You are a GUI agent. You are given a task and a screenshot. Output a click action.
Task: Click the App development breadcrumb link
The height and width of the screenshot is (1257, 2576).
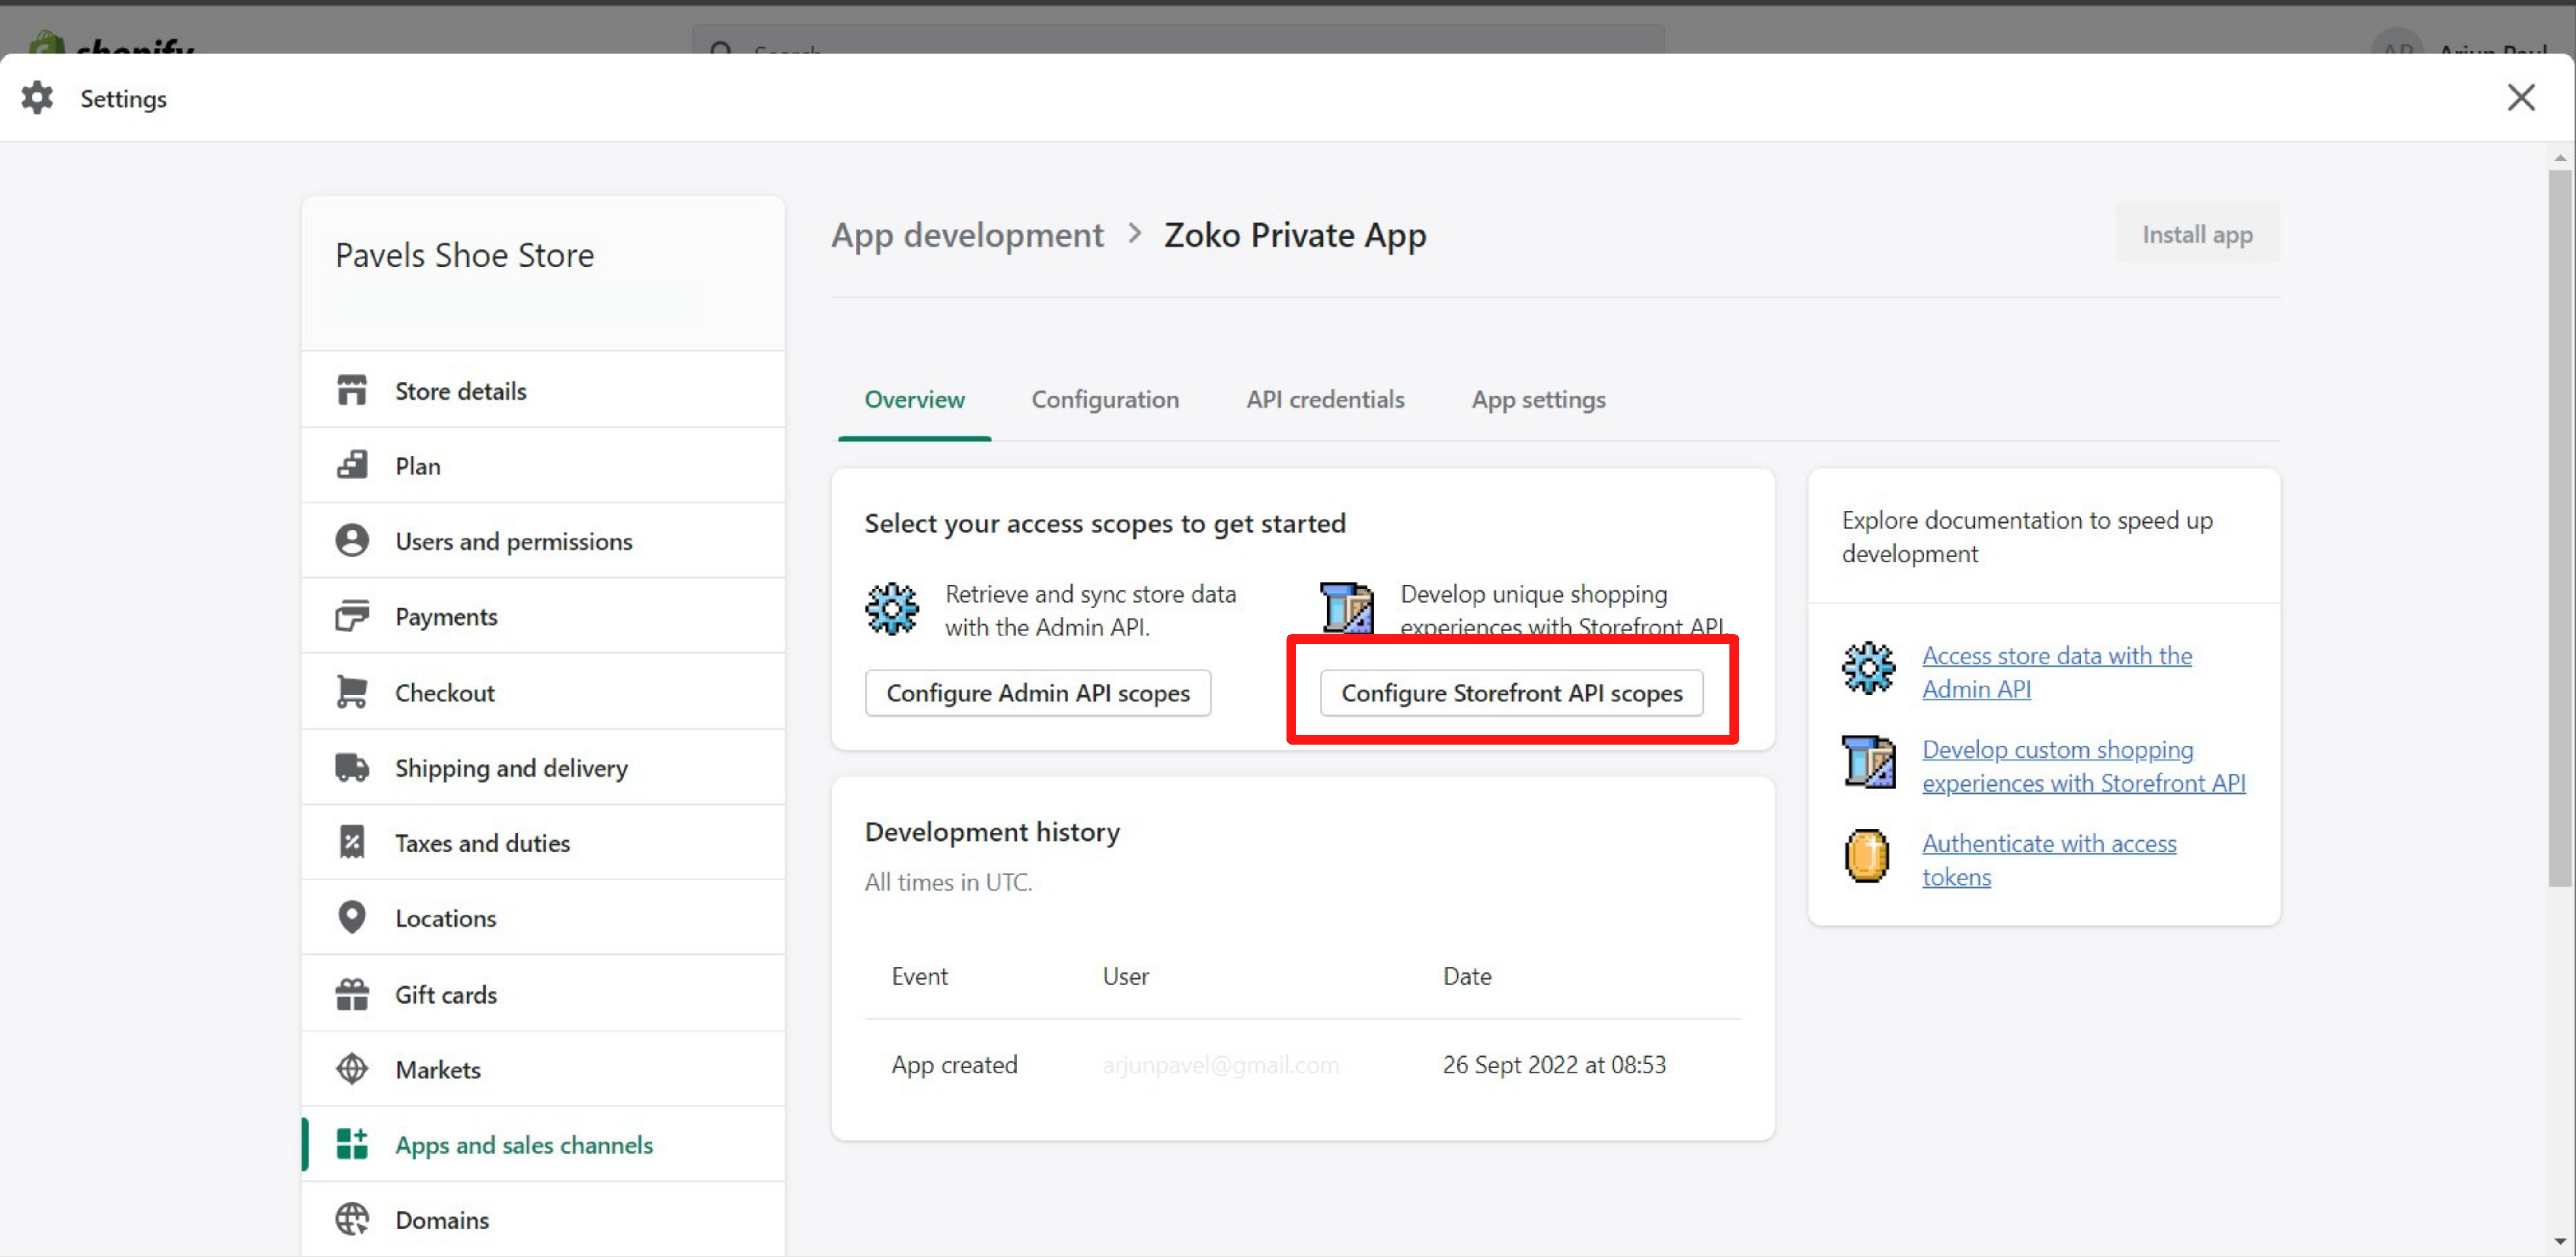pos(966,235)
